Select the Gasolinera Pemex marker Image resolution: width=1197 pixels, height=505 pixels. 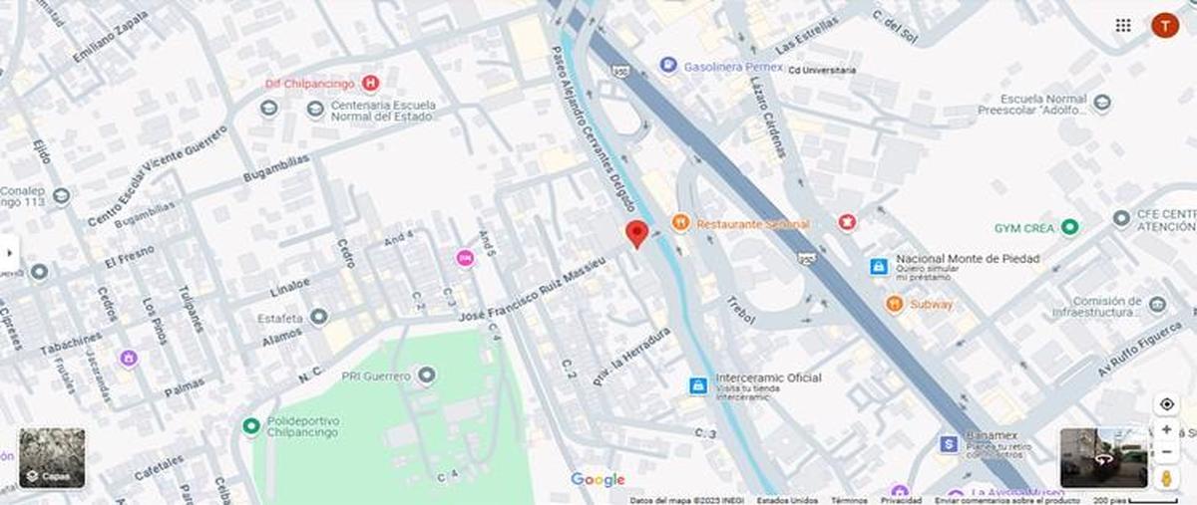(668, 66)
